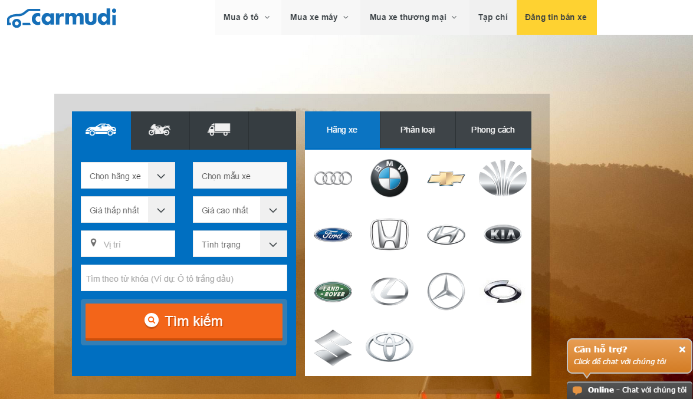The width and height of the screenshot is (693, 399).
Task: Click the Honda brand logo
Action: [389, 235]
